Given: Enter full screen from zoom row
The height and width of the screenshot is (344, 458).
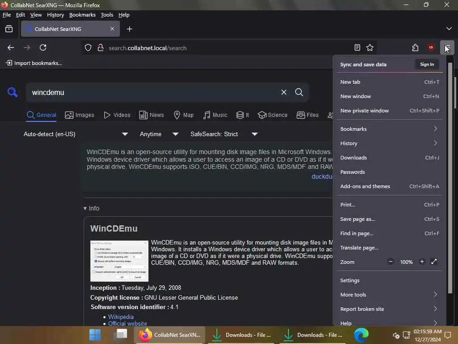Looking at the screenshot, I should tap(434, 262).
